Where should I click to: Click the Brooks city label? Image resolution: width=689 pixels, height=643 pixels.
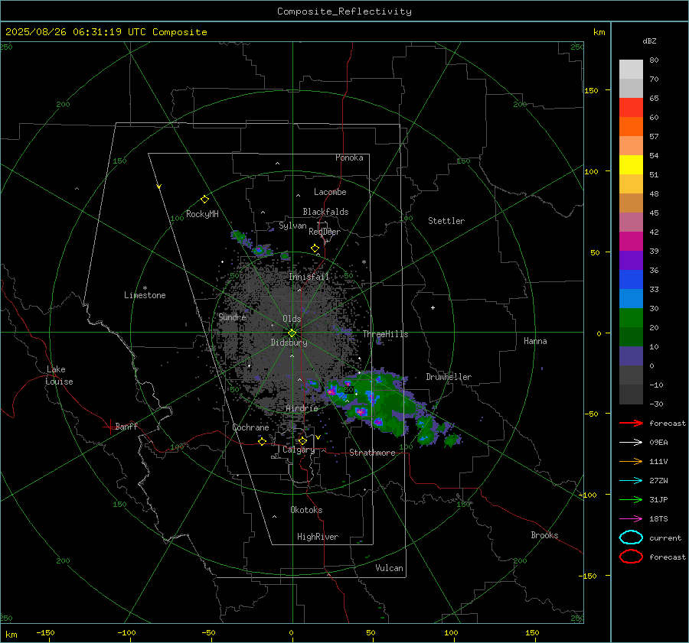(544, 535)
